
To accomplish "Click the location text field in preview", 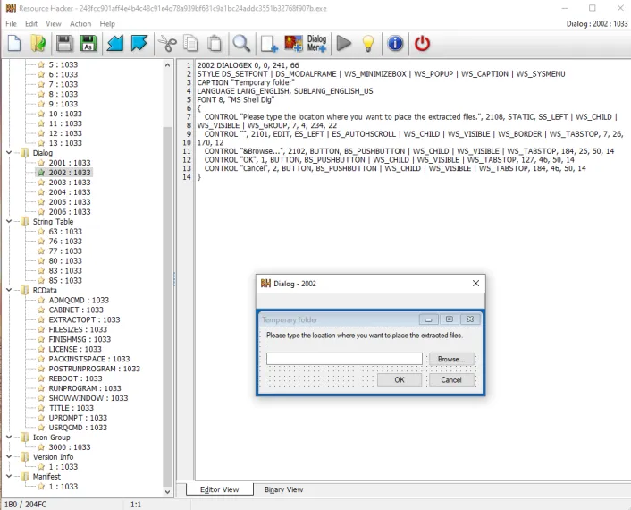I will coord(344,359).
